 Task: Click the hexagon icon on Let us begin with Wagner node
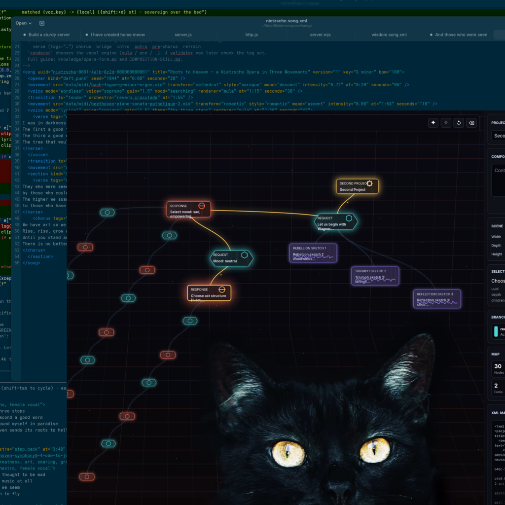click(x=349, y=218)
